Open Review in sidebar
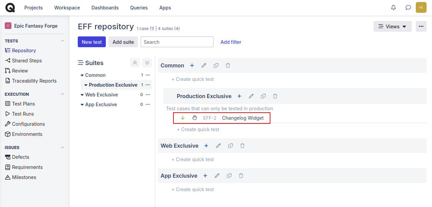This screenshot has height=207, width=432. pyautogui.click(x=16, y=71)
